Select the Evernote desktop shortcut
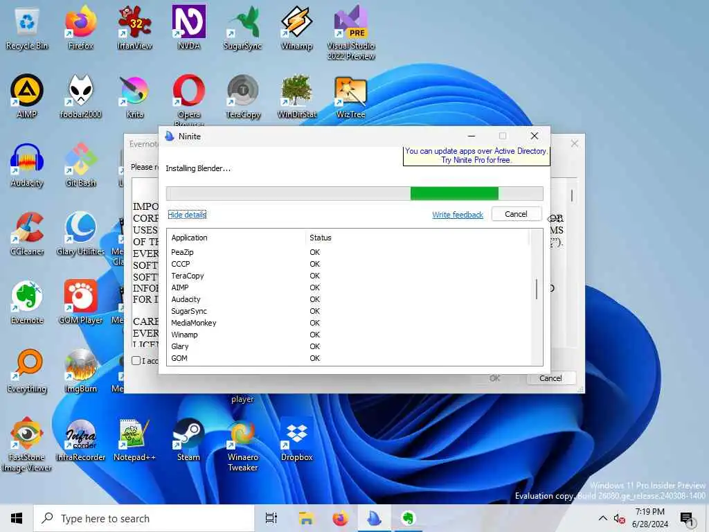This screenshot has width=709, height=532. 27,302
